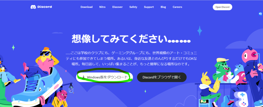This screenshot has height=107, width=263.
Task: Click the 想像してみてください heading text
Action: 131,39
